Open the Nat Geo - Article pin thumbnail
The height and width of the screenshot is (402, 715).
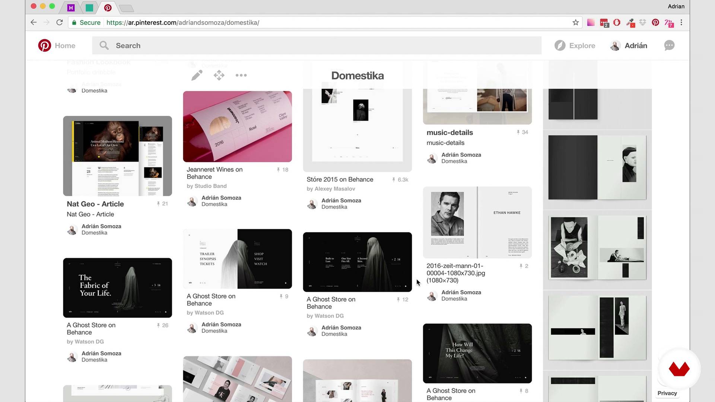click(x=117, y=156)
